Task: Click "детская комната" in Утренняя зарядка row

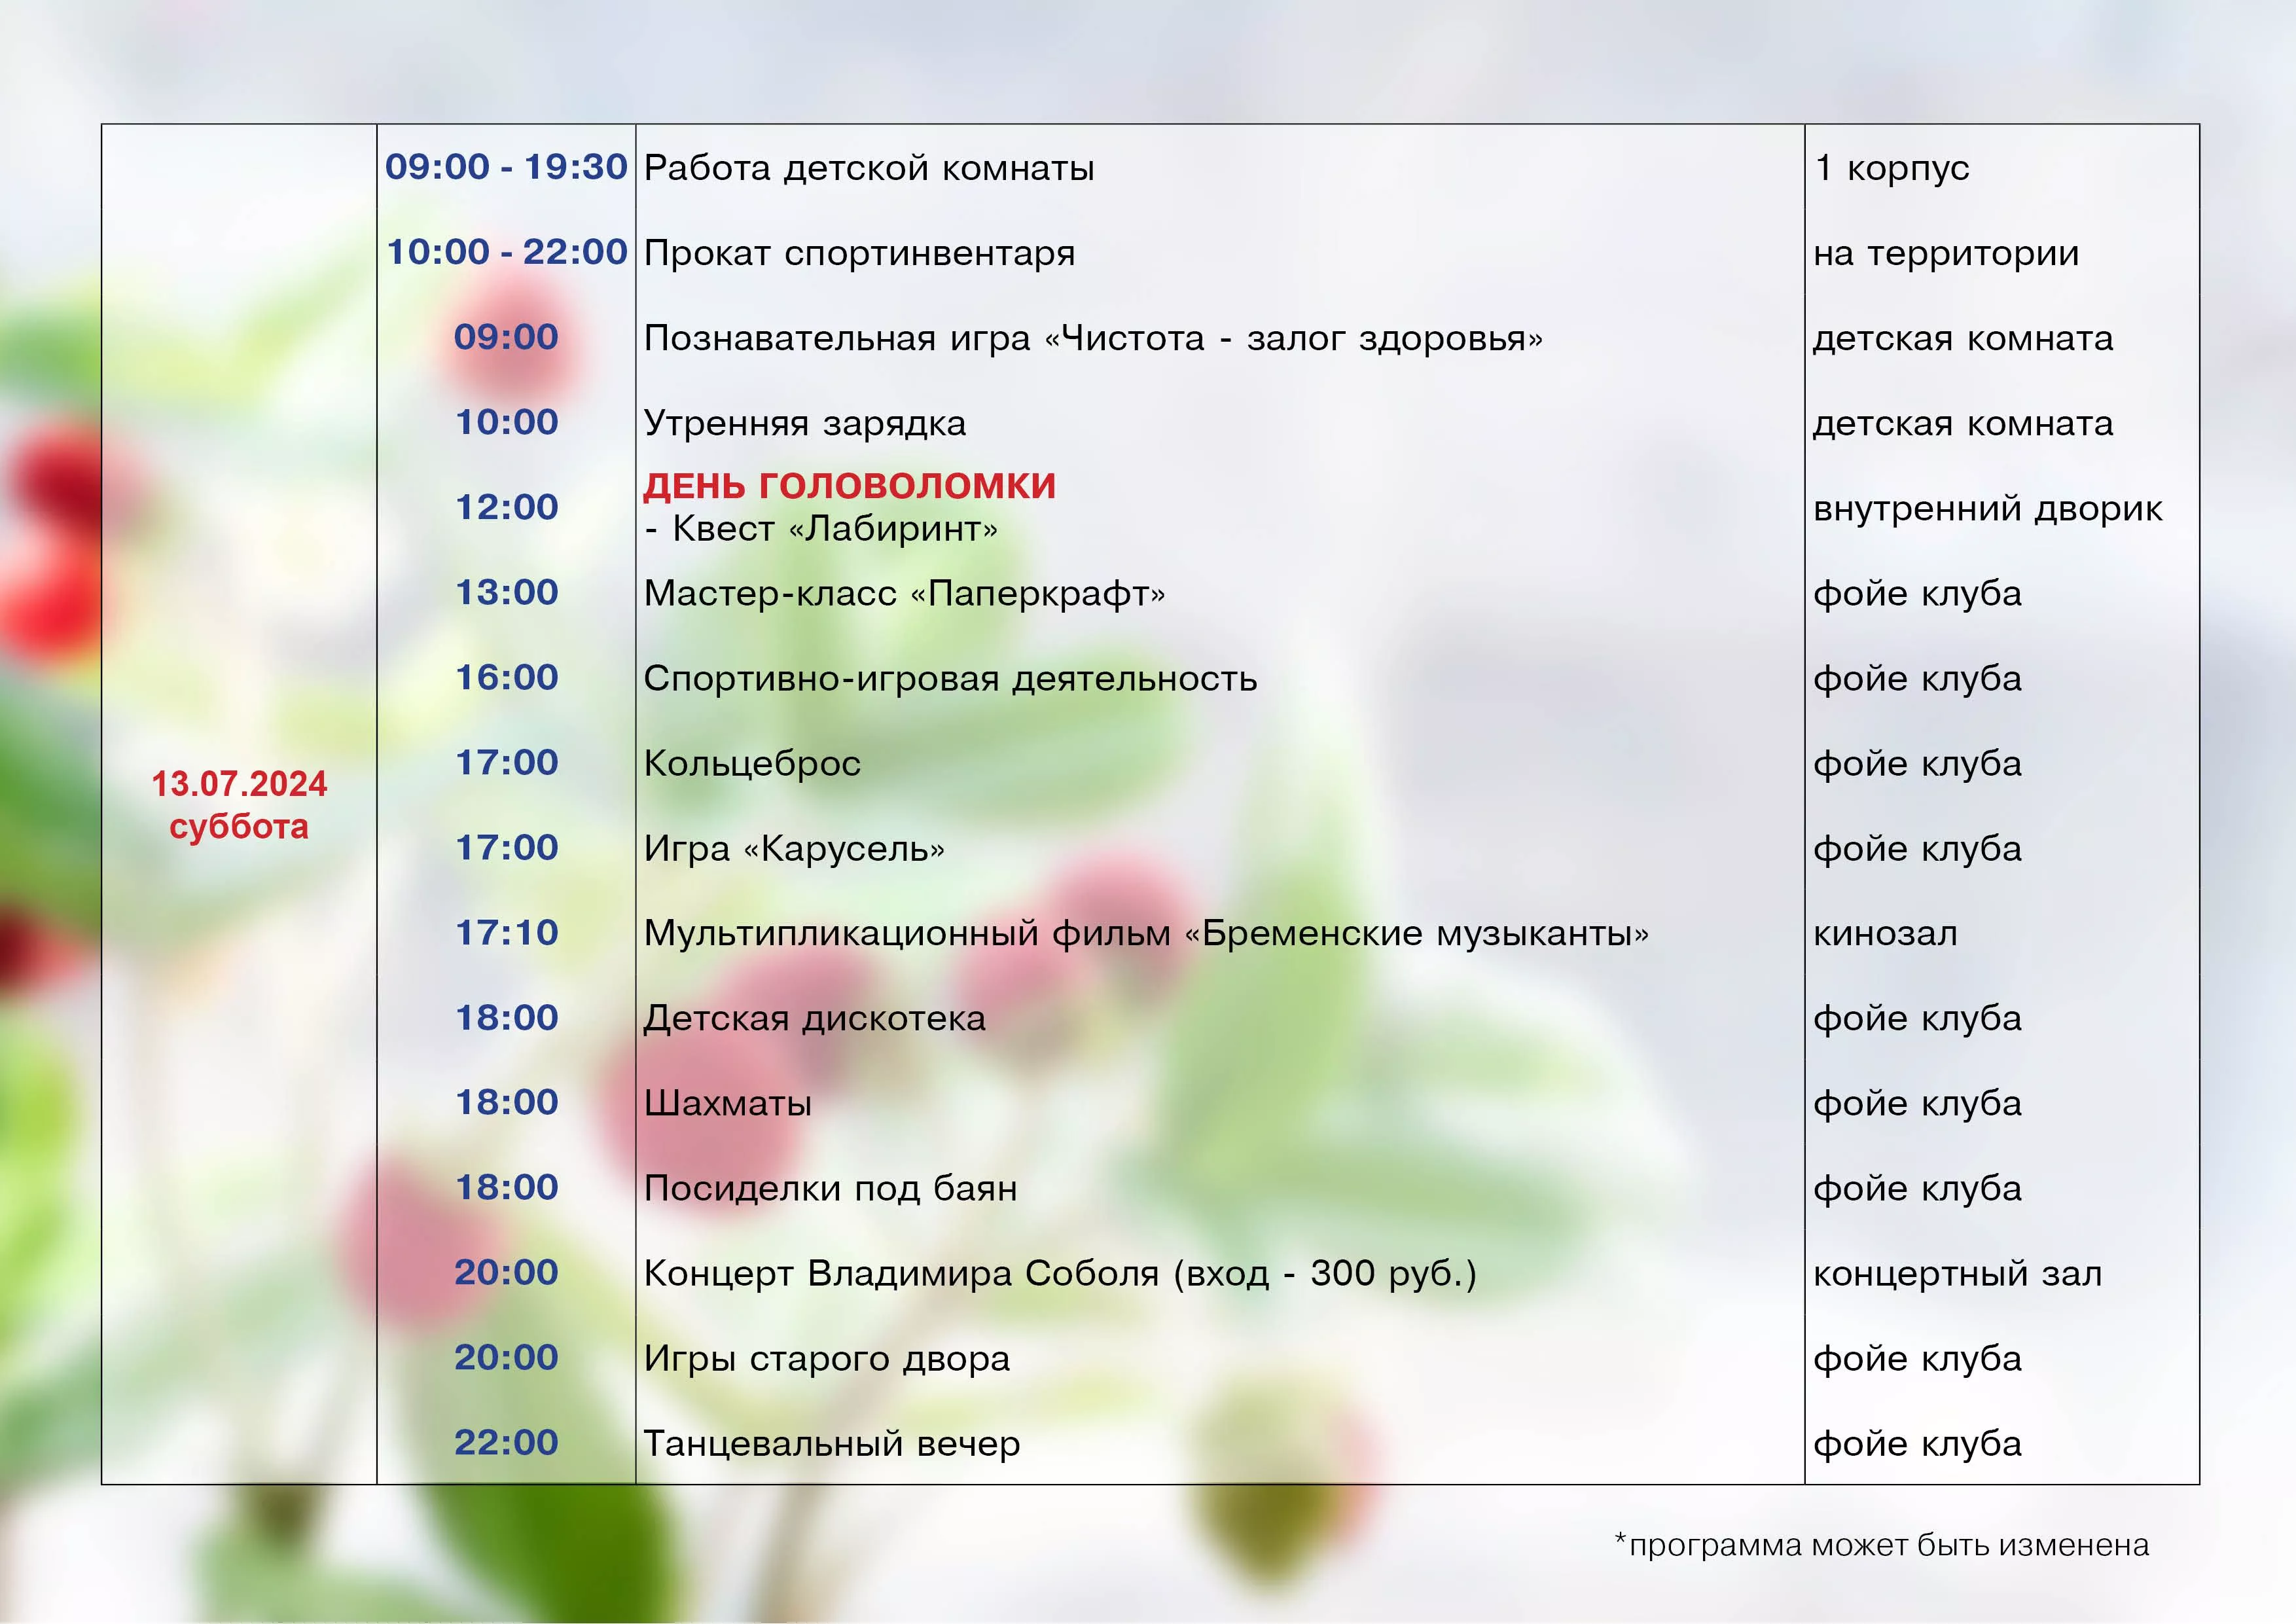Action: point(1963,423)
